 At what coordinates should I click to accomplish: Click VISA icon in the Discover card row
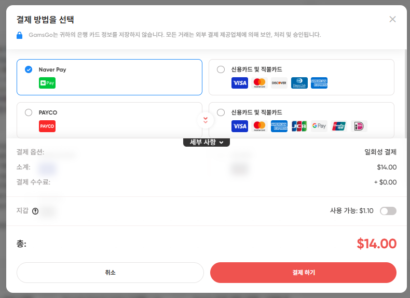tap(240, 83)
